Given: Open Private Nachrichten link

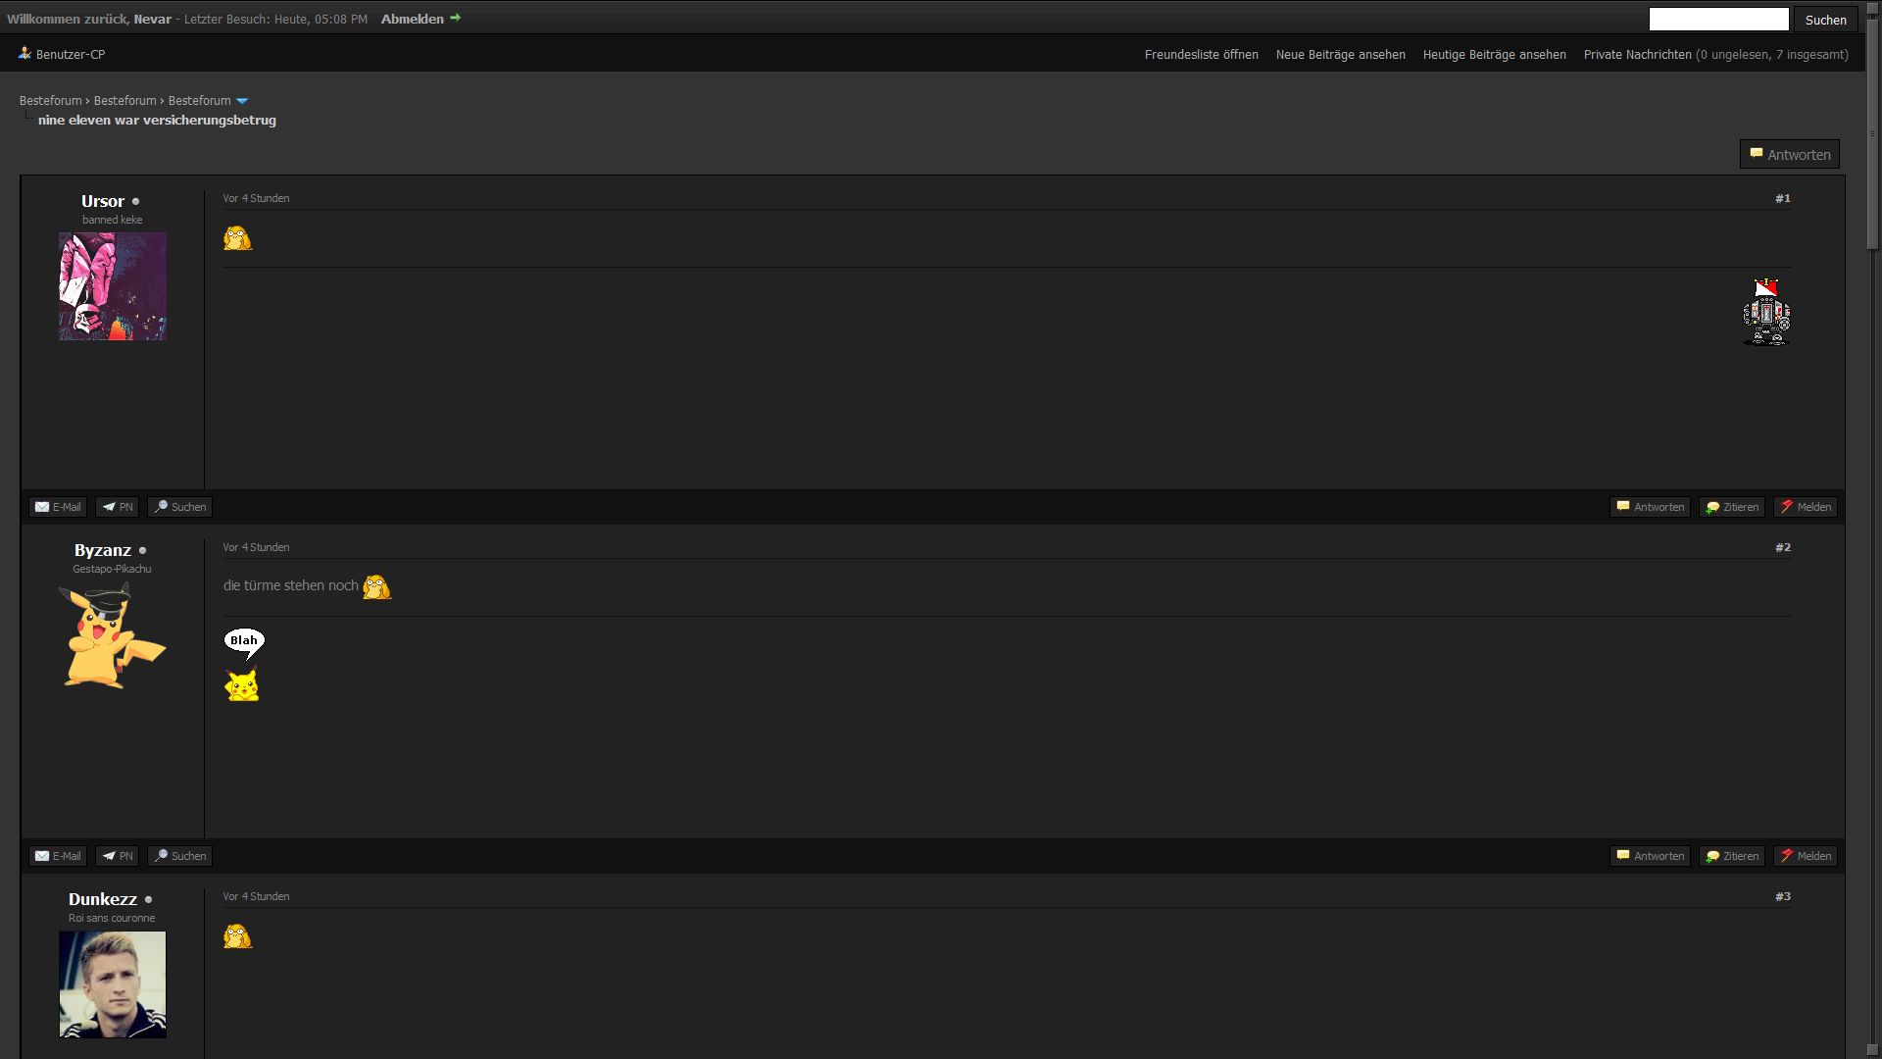Looking at the screenshot, I should point(1637,55).
